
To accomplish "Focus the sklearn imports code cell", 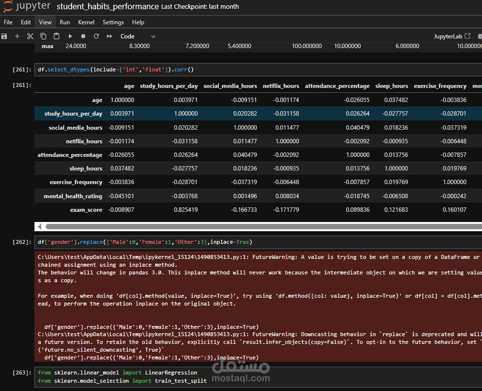I will (x=258, y=376).
